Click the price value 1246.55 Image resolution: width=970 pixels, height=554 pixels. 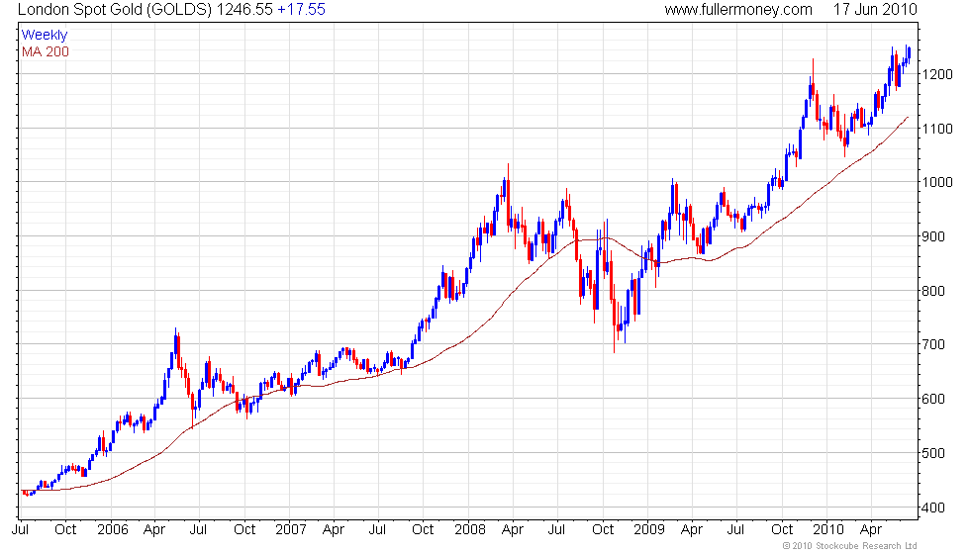tap(244, 9)
